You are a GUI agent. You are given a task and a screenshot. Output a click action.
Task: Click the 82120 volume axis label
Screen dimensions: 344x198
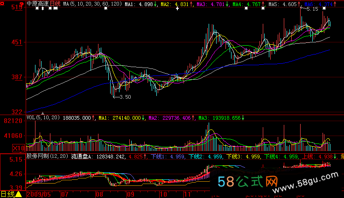click(13, 121)
